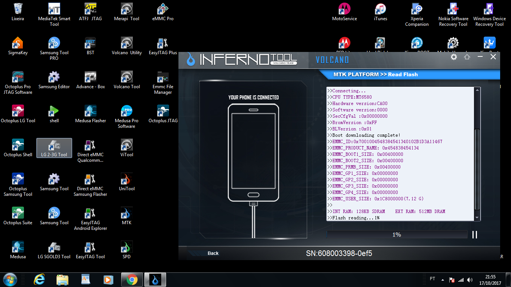Click the Back button in Inferno Tool

pyautogui.click(x=213, y=253)
